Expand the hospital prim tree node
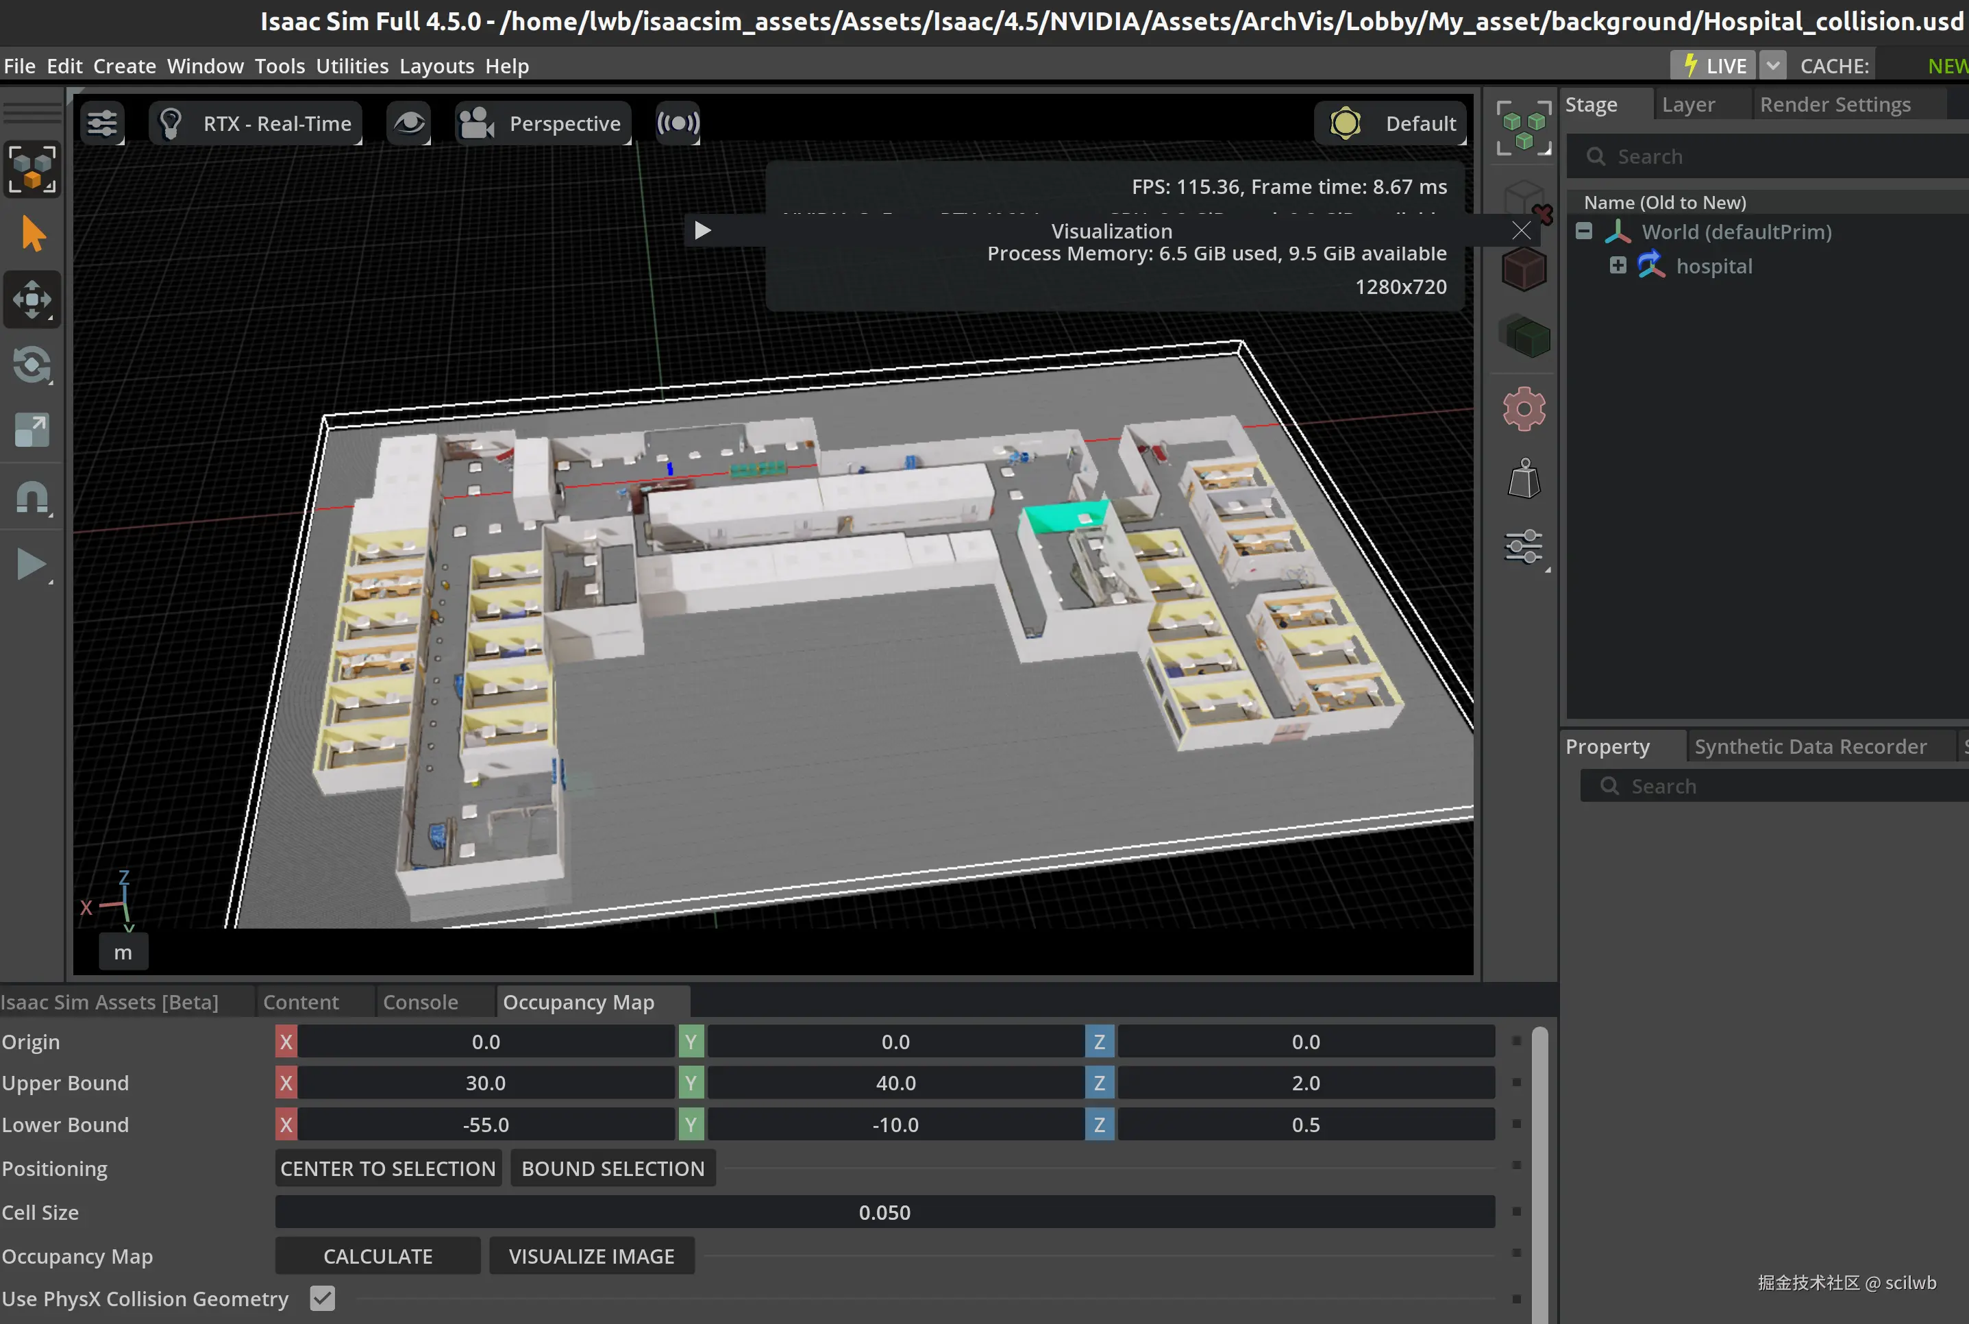 click(1617, 266)
